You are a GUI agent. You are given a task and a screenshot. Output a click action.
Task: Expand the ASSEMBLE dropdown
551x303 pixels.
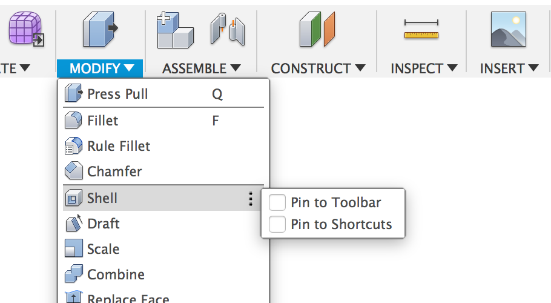(x=201, y=68)
